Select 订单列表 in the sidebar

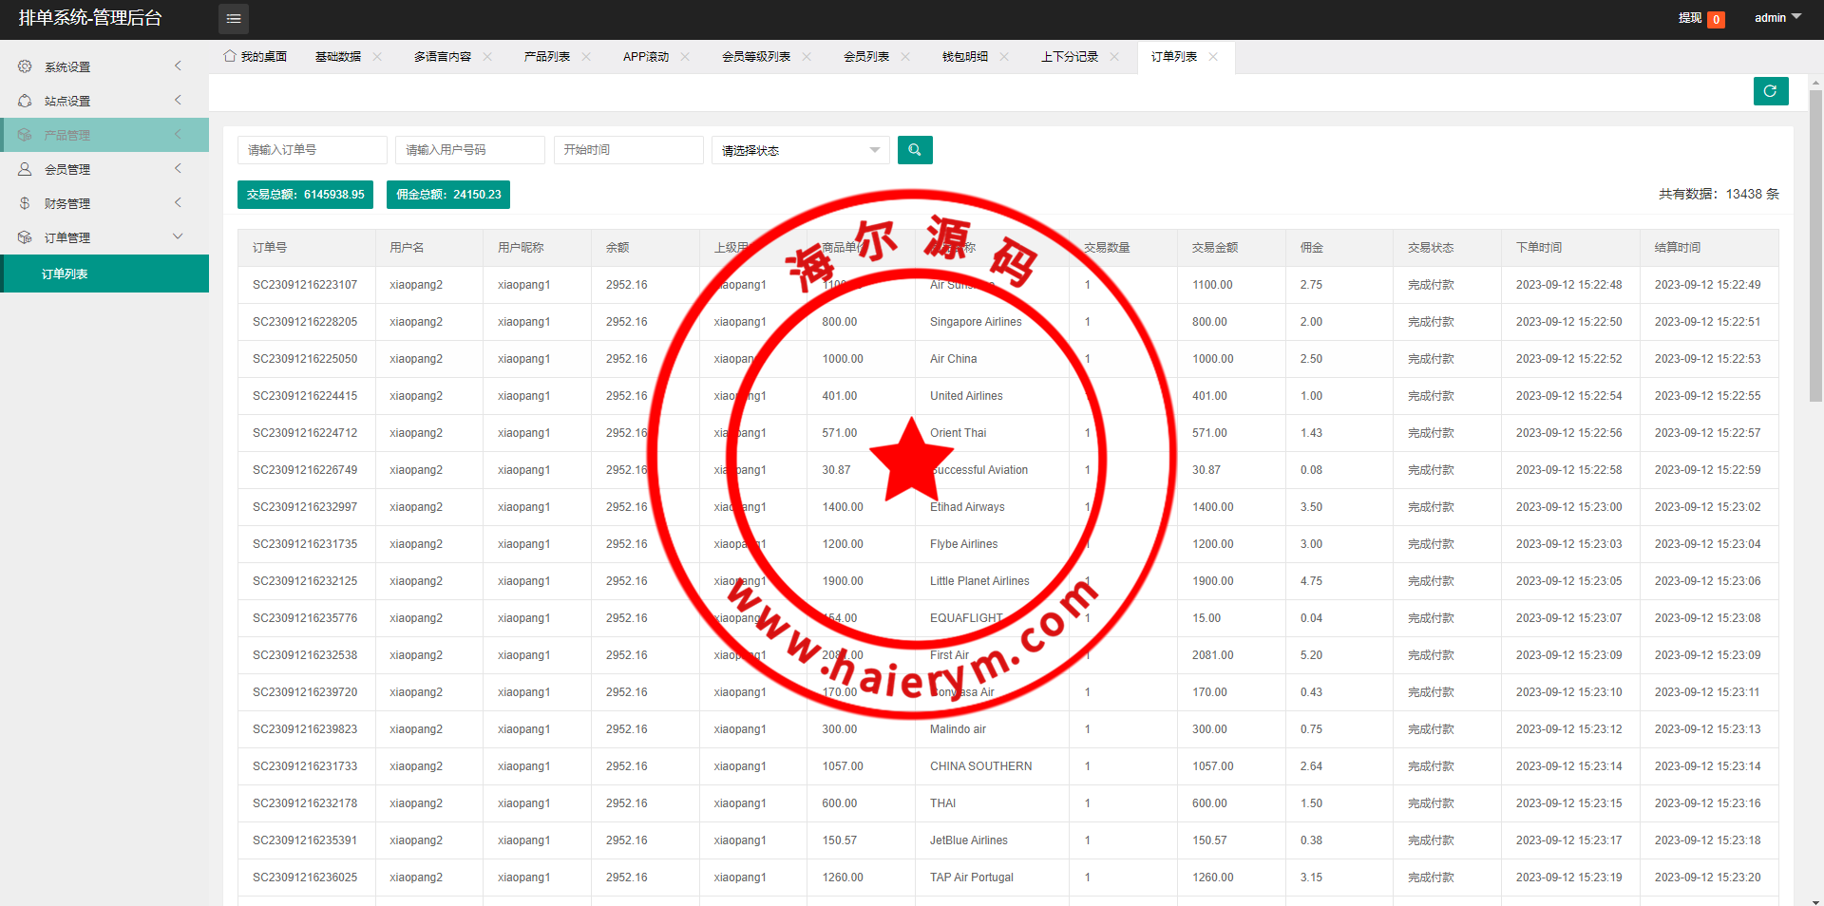pyautogui.click(x=65, y=274)
